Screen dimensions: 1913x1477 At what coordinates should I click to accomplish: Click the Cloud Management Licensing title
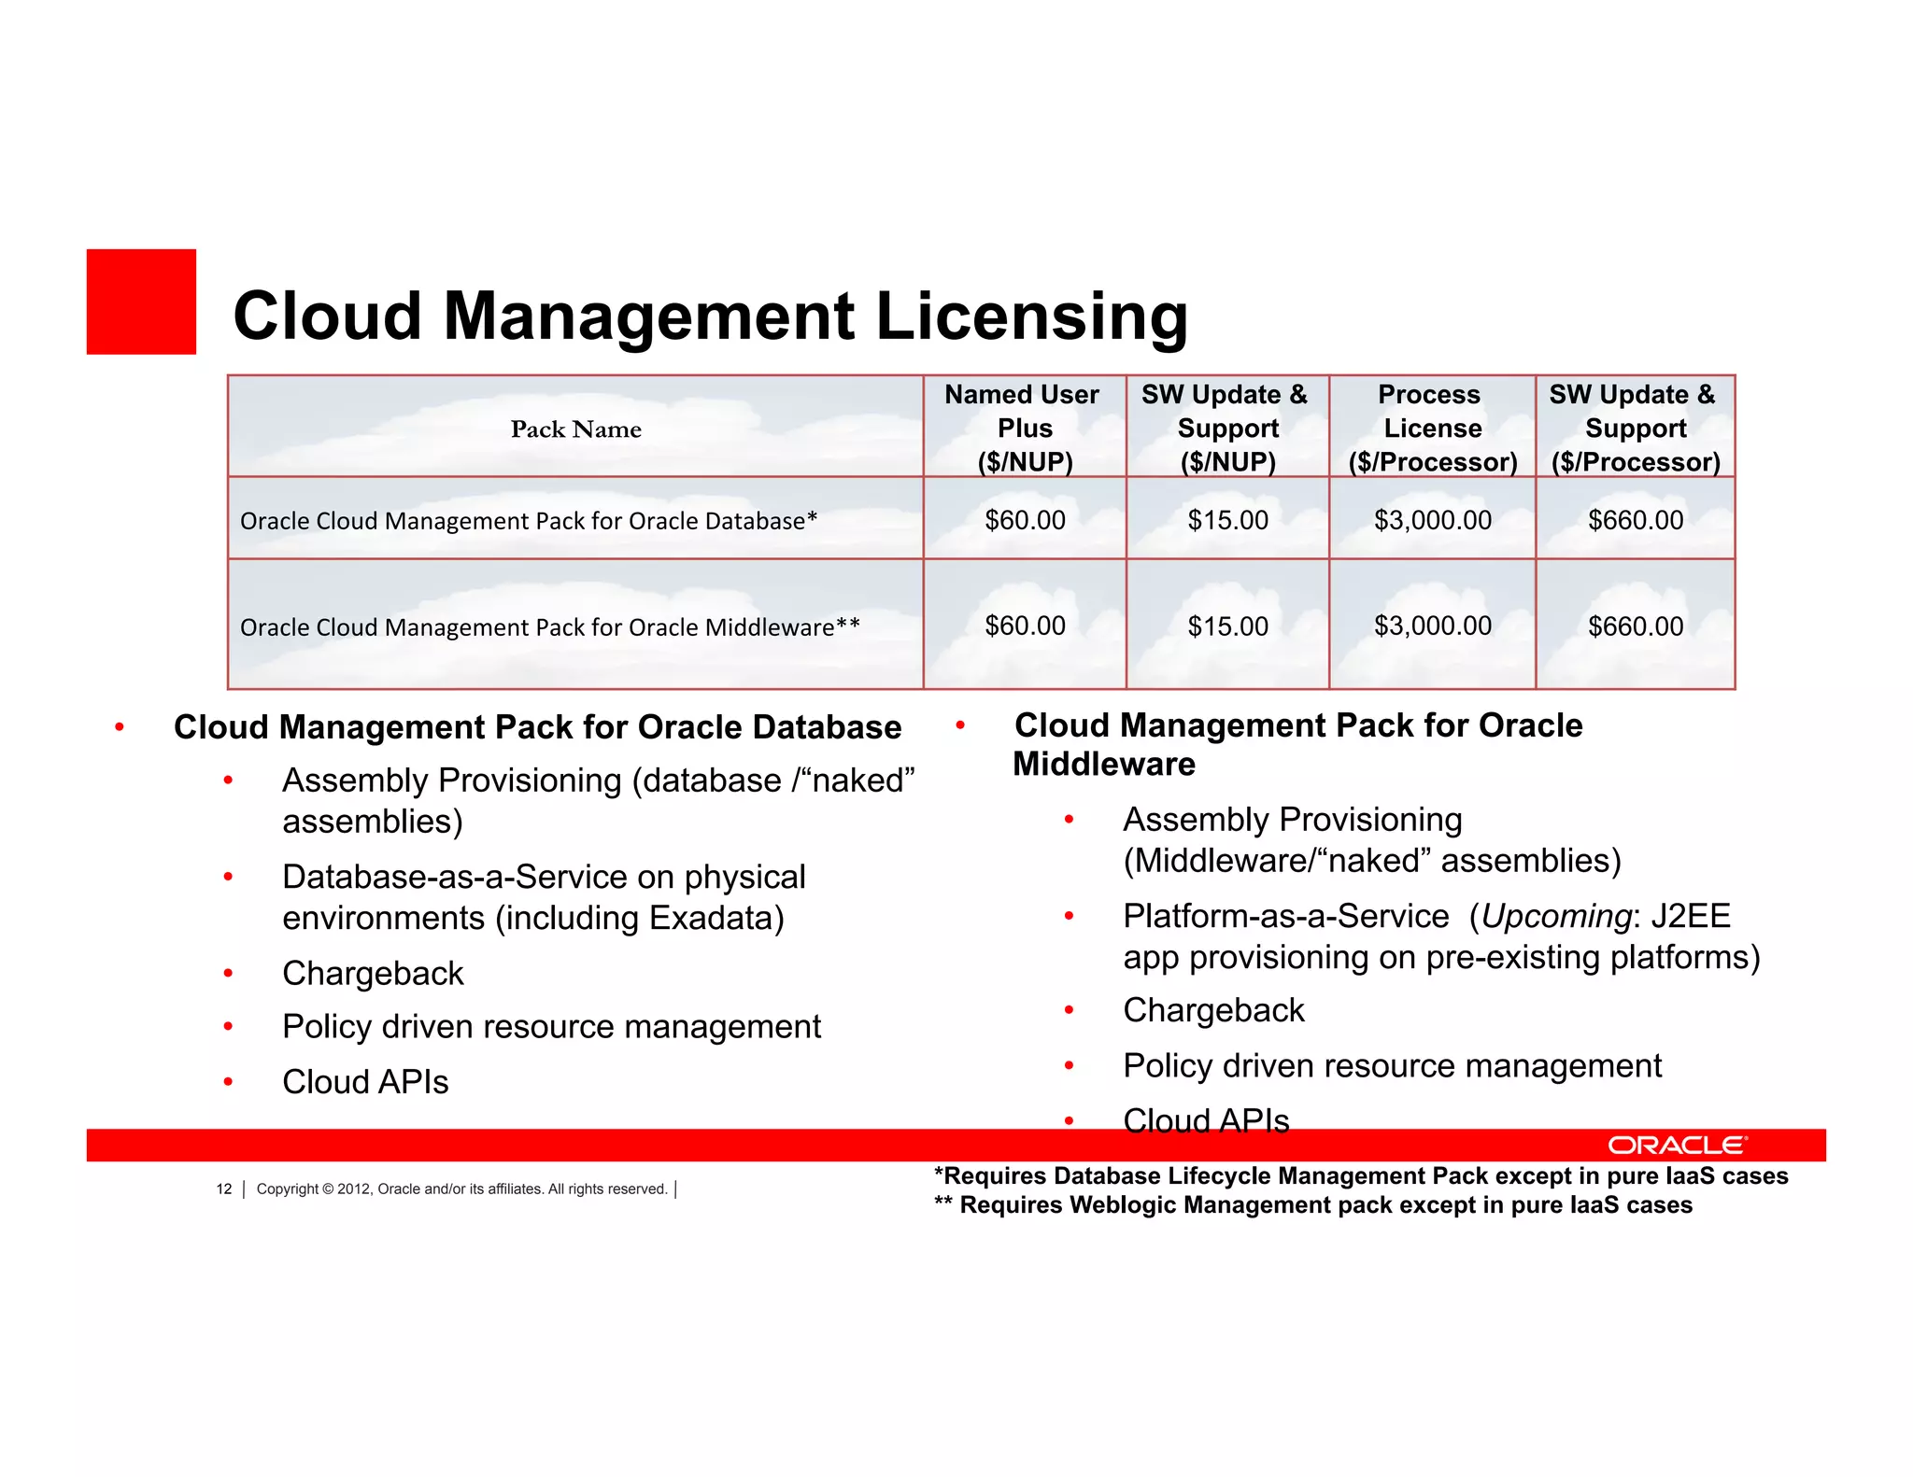(710, 316)
